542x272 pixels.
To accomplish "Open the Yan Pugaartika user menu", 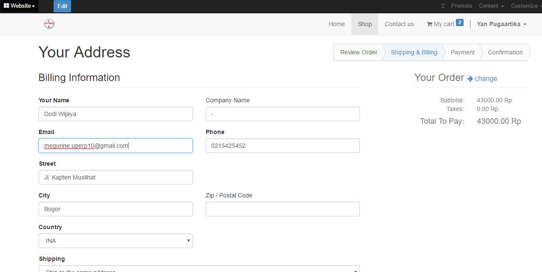I will [501, 24].
